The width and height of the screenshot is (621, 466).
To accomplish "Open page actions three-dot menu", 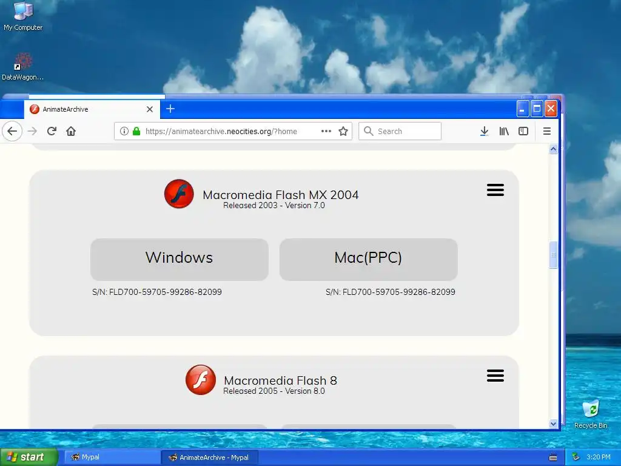I will [x=326, y=131].
